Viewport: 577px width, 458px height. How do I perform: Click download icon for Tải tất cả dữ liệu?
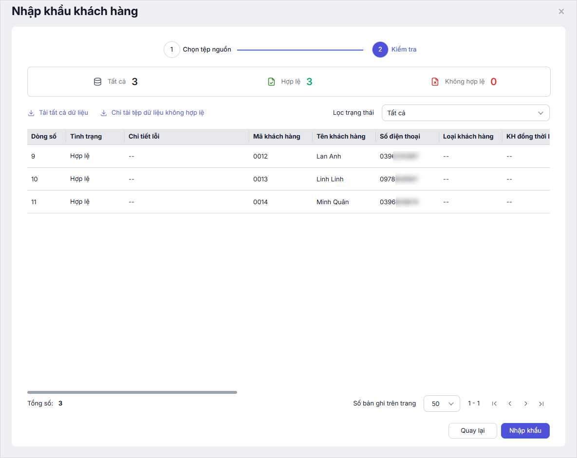click(32, 113)
